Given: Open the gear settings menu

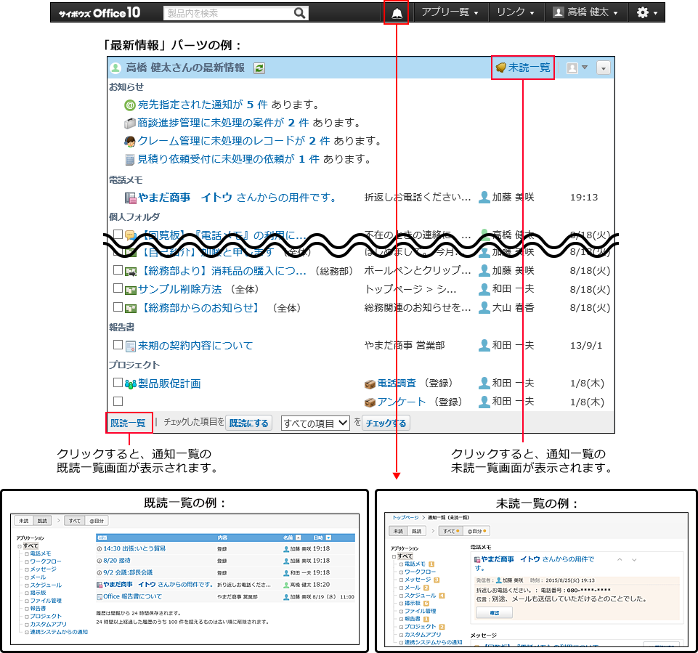Looking at the screenshot, I should (646, 12).
